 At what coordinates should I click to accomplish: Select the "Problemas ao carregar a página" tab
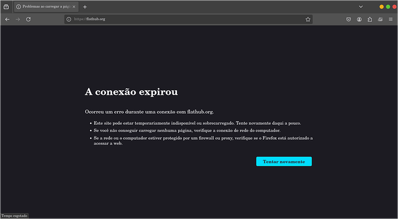click(46, 7)
